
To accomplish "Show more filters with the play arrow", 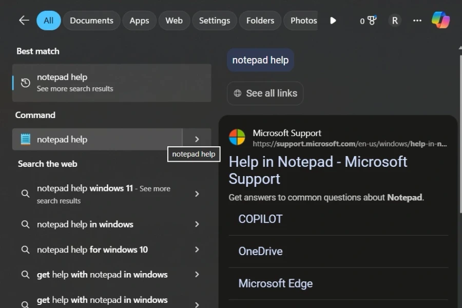I will tap(333, 21).
